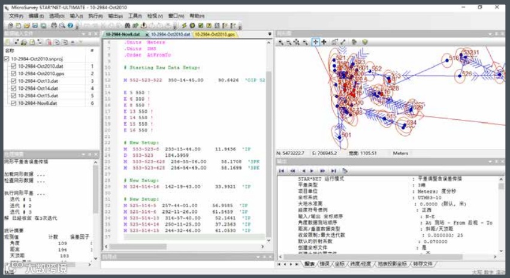Click the first icon in data files panel toolbar
Viewport: 510px width, 278px height.
click(x=7, y=42)
